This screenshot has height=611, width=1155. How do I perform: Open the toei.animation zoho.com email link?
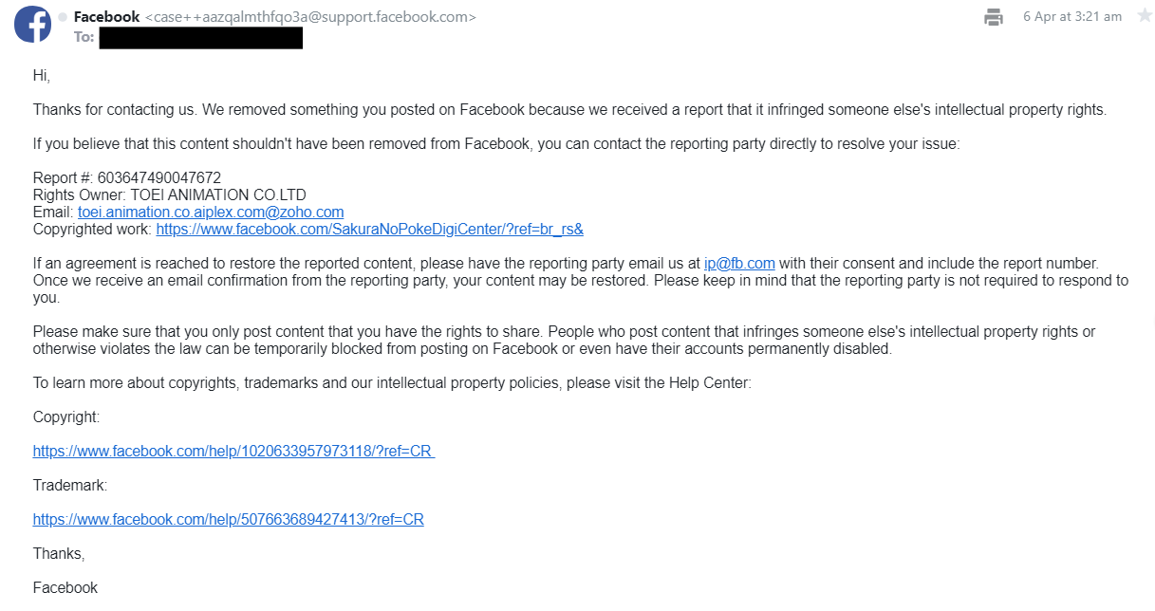[x=211, y=213]
